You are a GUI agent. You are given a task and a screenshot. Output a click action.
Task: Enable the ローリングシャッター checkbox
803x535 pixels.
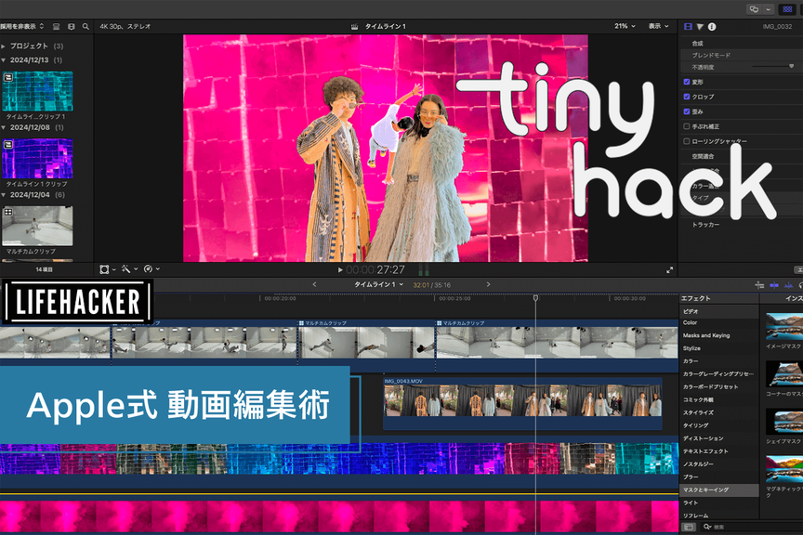pos(687,141)
